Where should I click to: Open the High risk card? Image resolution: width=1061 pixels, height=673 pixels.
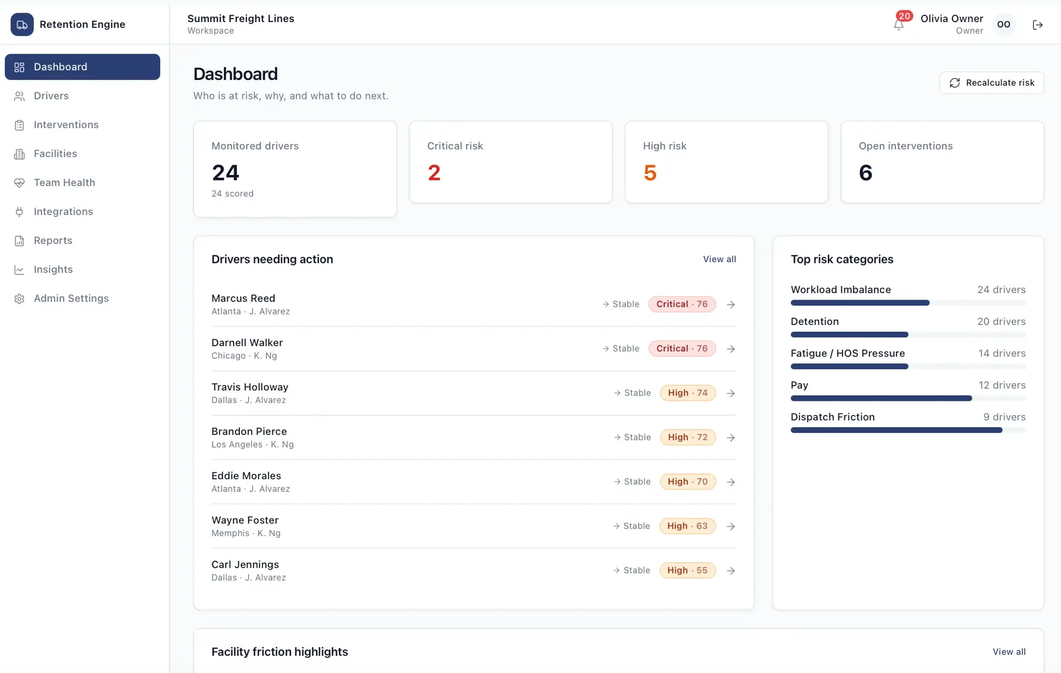726,162
